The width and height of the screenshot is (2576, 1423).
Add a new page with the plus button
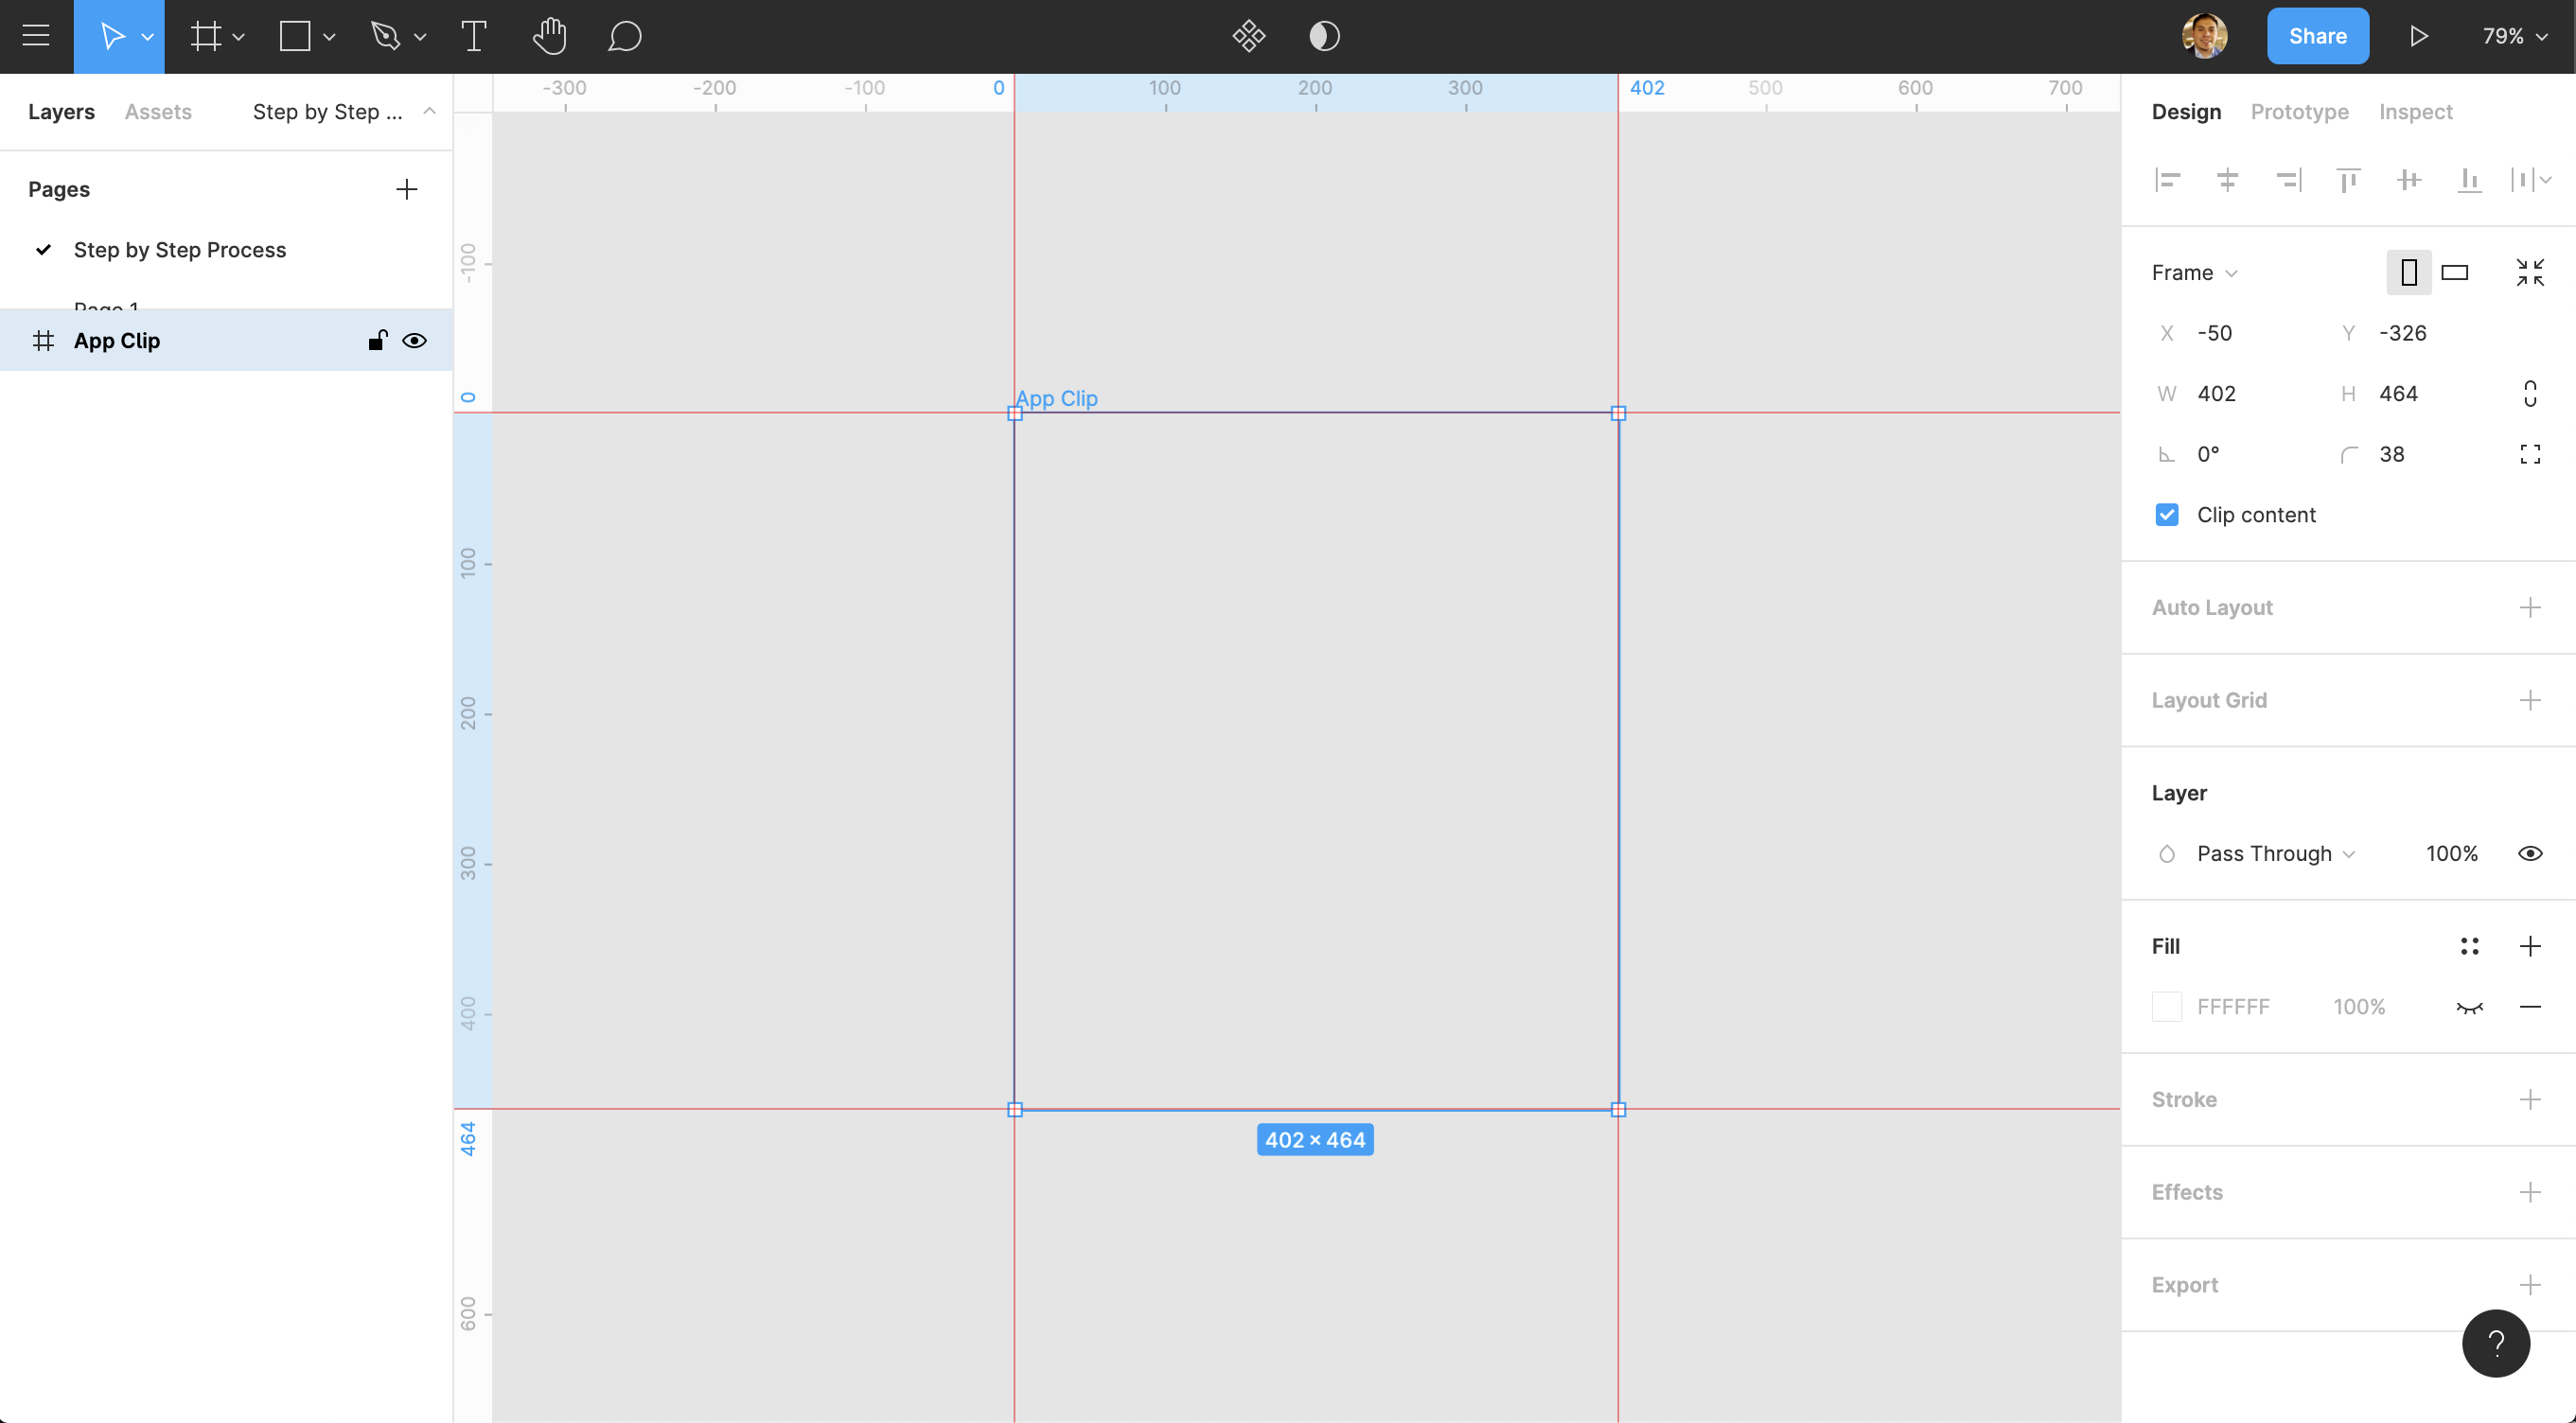pyautogui.click(x=406, y=190)
